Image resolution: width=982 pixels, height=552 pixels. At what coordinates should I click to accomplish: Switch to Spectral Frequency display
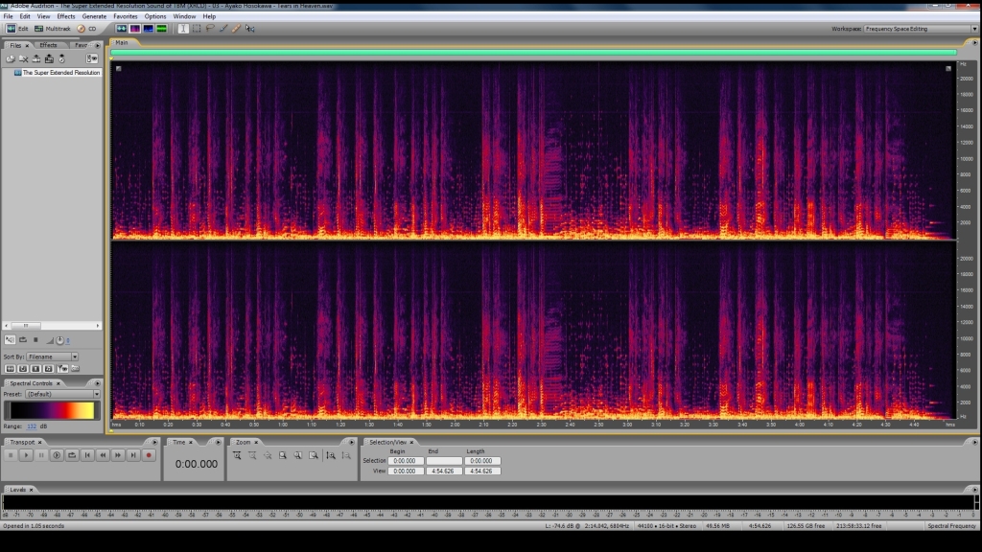[134, 29]
